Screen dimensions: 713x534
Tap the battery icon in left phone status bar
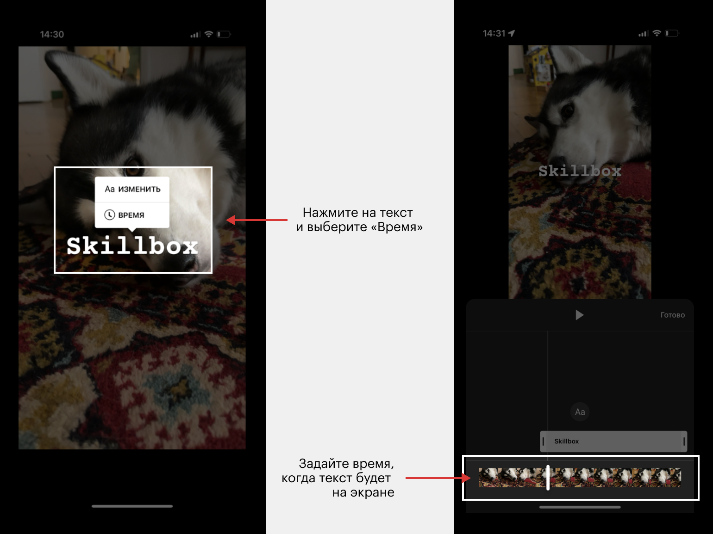[x=224, y=34]
